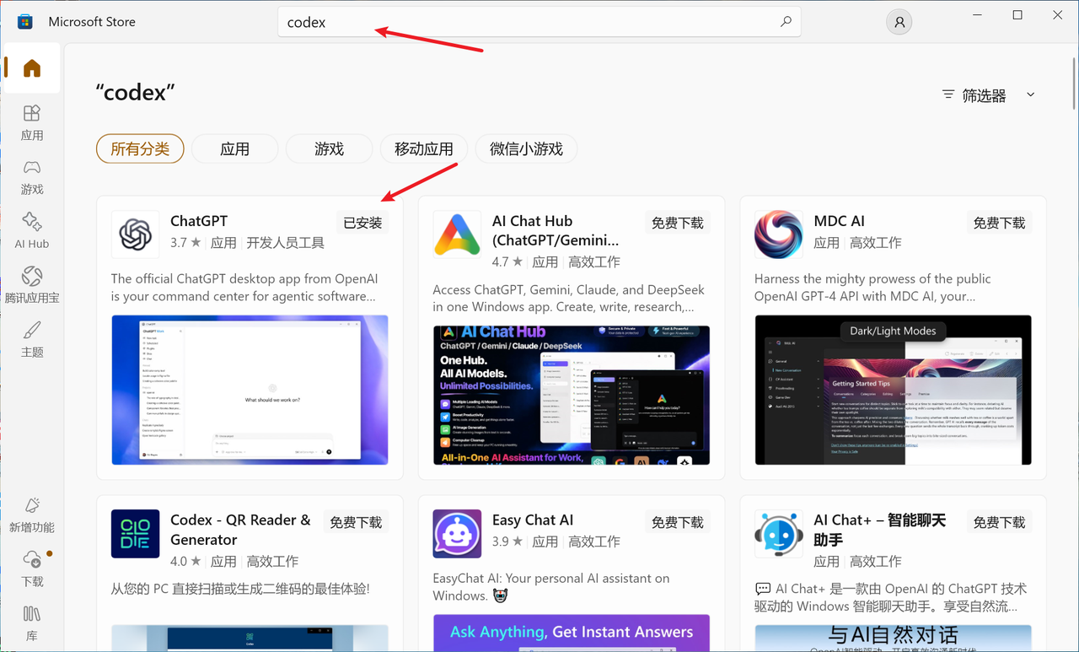Click 免费下载 for Easy Chat AI
This screenshot has width=1079, height=652.
click(678, 522)
